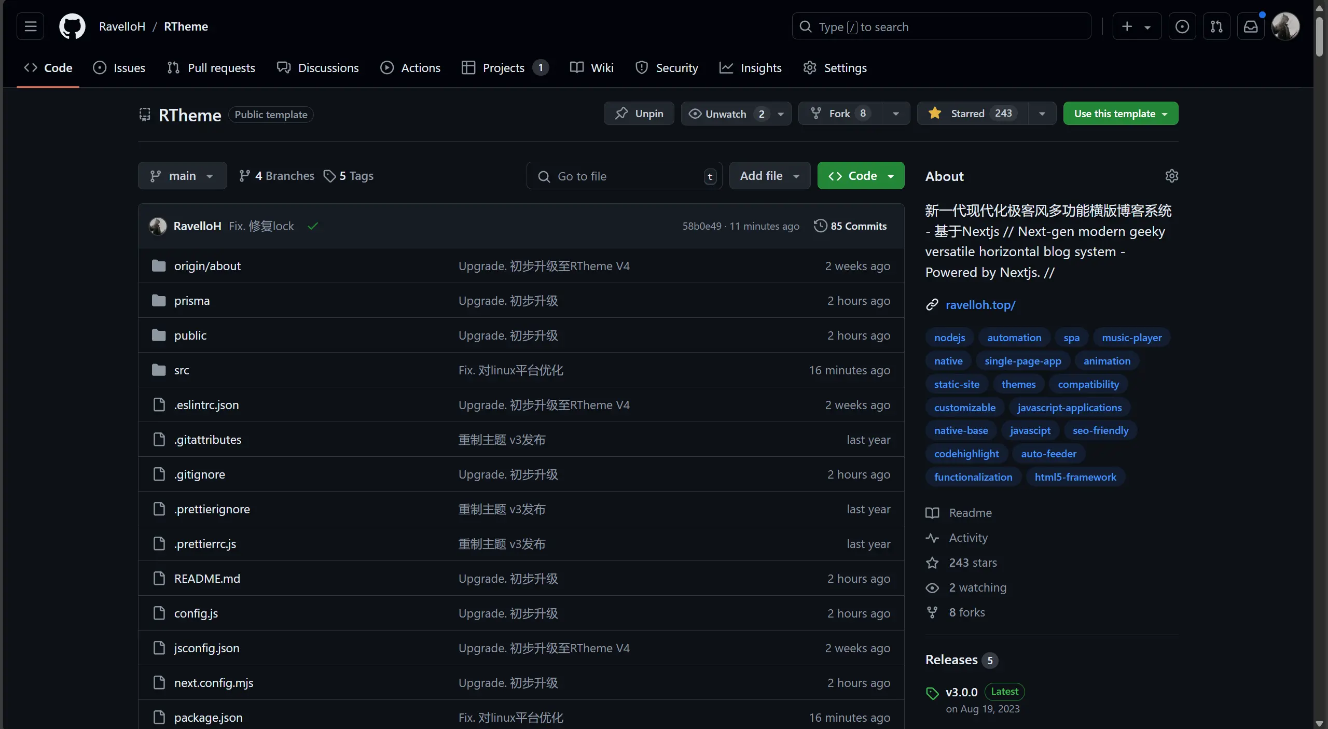Open the Wiki tab
This screenshot has width=1328, height=729.
(x=592, y=68)
